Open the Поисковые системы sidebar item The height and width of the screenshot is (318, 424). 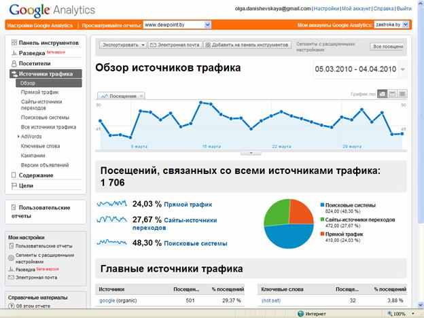45,118
